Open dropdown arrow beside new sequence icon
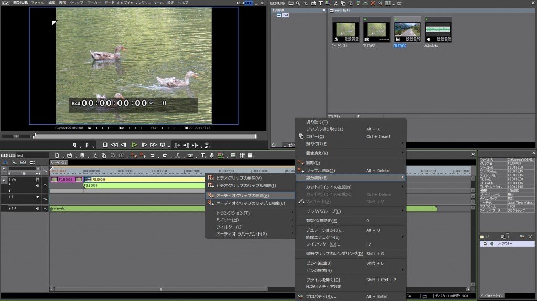 point(62,156)
